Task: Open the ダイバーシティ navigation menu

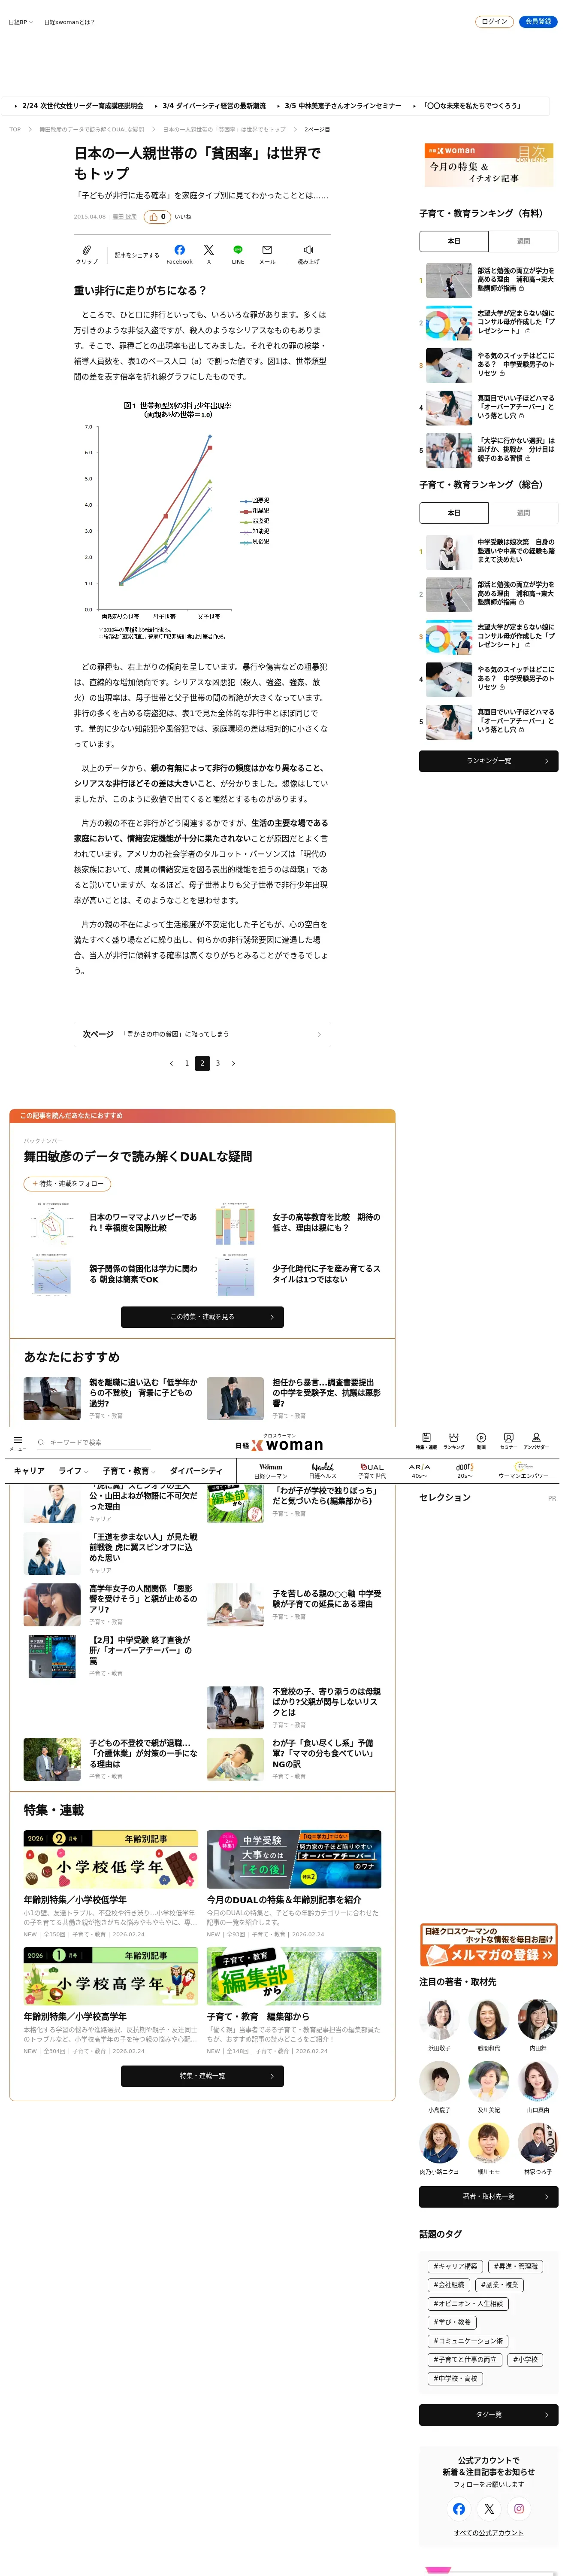Action: tap(196, 1471)
